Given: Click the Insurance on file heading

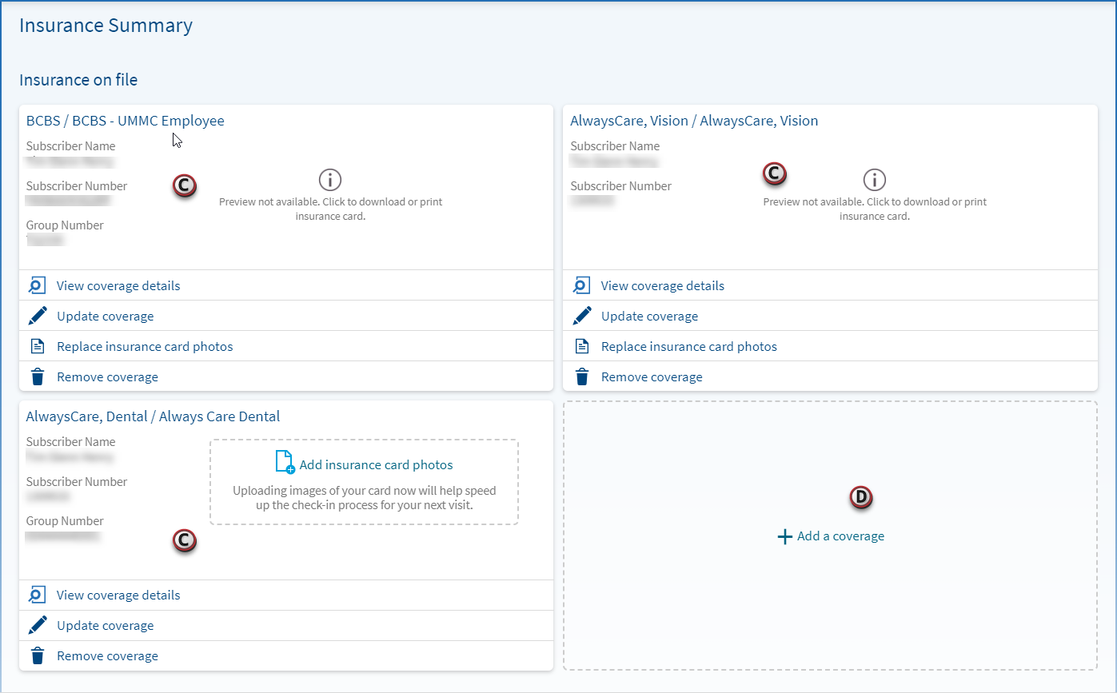Looking at the screenshot, I should tap(78, 80).
